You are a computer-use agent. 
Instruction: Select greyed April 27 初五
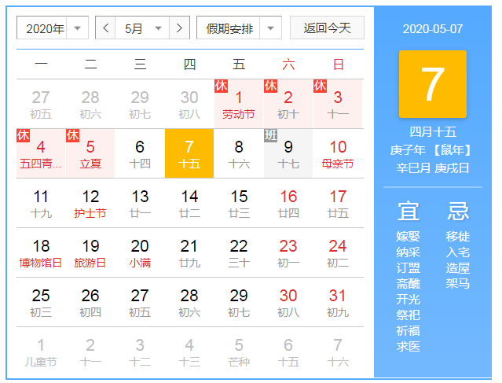coord(41,104)
